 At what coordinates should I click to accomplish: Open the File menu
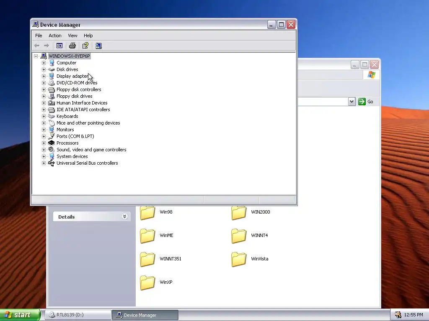pyautogui.click(x=39, y=36)
